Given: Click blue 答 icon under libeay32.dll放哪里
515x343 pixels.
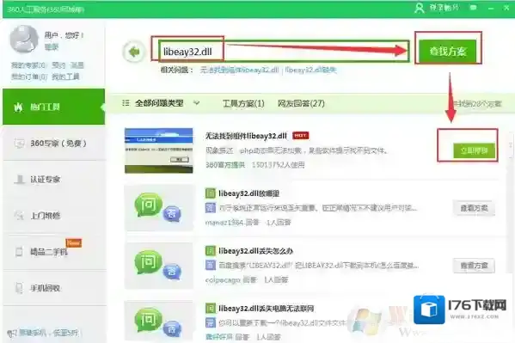Looking at the screenshot, I should click(x=210, y=208).
